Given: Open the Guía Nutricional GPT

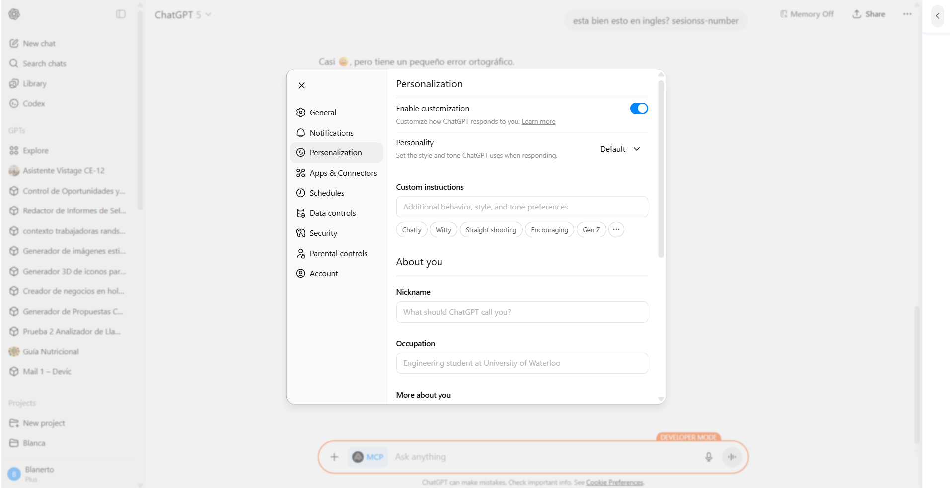Looking at the screenshot, I should tap(50, 351).
